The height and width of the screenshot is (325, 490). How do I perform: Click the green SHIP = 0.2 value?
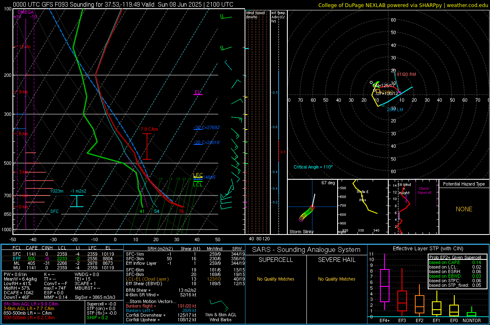click(x=97, y=318)
